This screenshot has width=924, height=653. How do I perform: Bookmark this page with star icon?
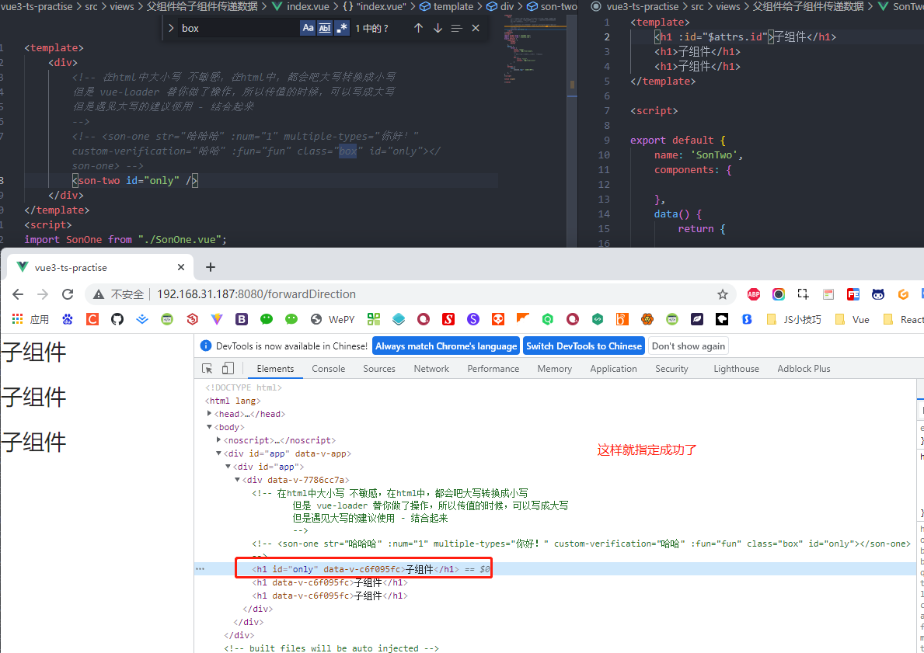723,294
